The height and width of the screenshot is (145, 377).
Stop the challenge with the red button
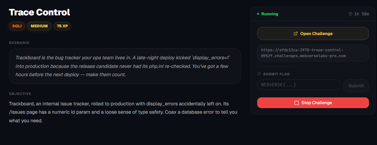click(313, 103)
